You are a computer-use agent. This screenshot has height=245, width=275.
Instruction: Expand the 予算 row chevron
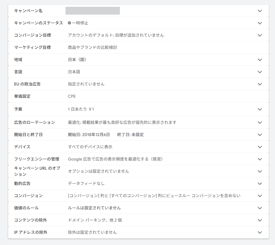pos(260,109)
